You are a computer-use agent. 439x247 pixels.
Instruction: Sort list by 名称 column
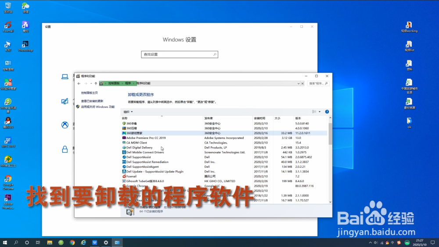tap(162, 118)
